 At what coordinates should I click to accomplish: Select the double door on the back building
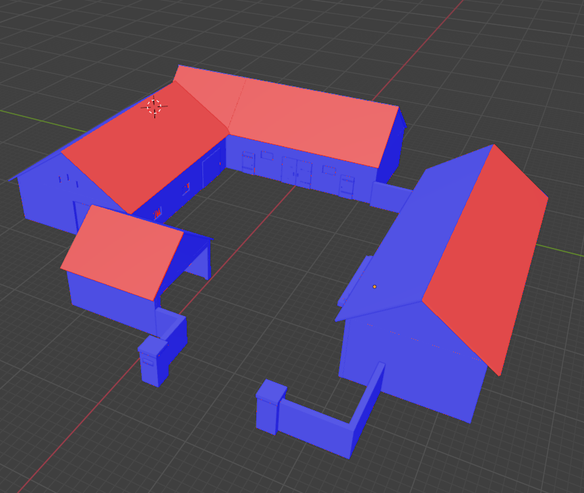297,172
